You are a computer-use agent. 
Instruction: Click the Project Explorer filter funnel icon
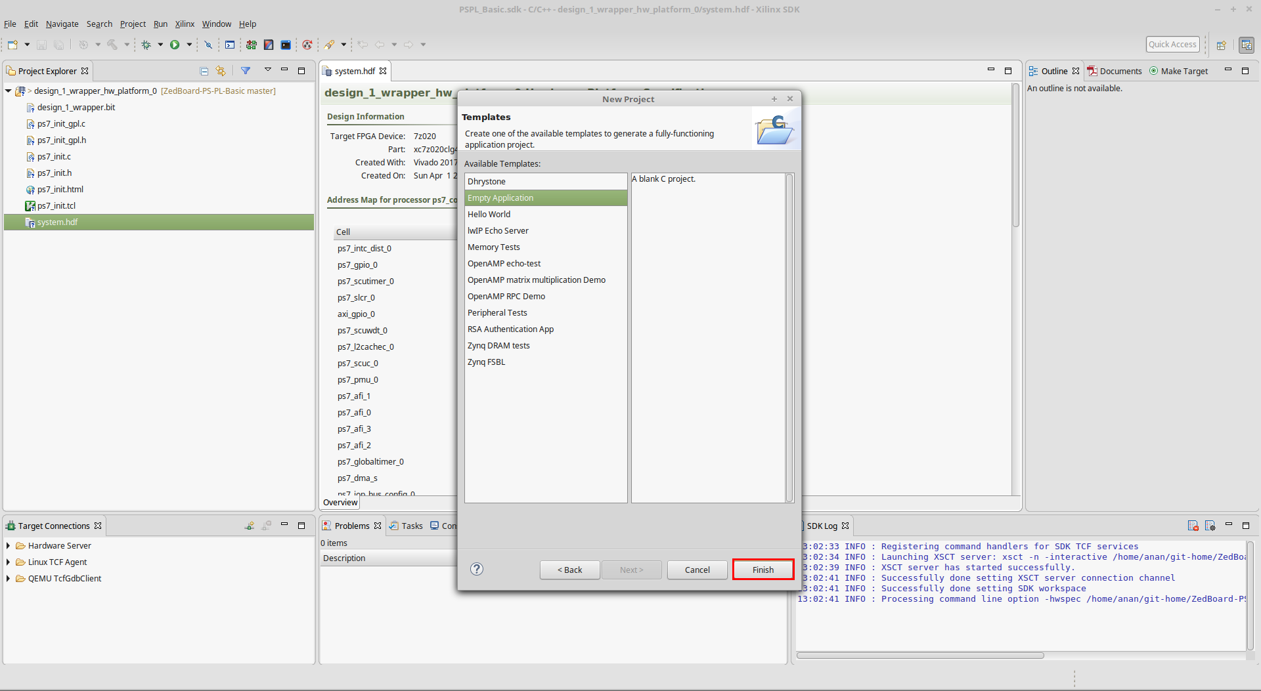(x=246, y=71)
